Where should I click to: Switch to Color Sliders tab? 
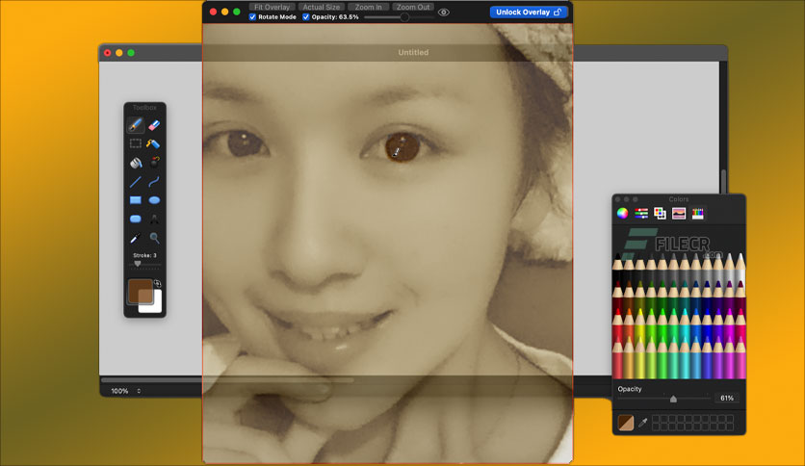pos(641,214)
